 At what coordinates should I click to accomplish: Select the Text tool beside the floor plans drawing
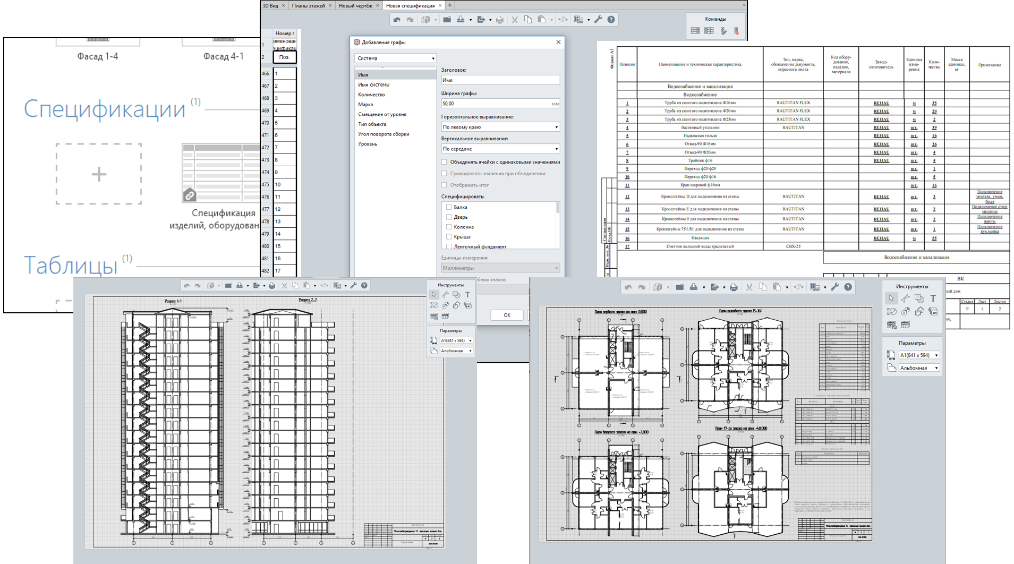click(933, 299)
